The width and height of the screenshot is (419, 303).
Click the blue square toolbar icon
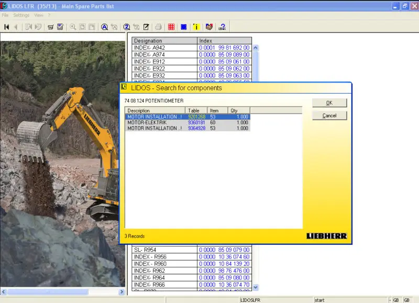click(x=184, y=27)
